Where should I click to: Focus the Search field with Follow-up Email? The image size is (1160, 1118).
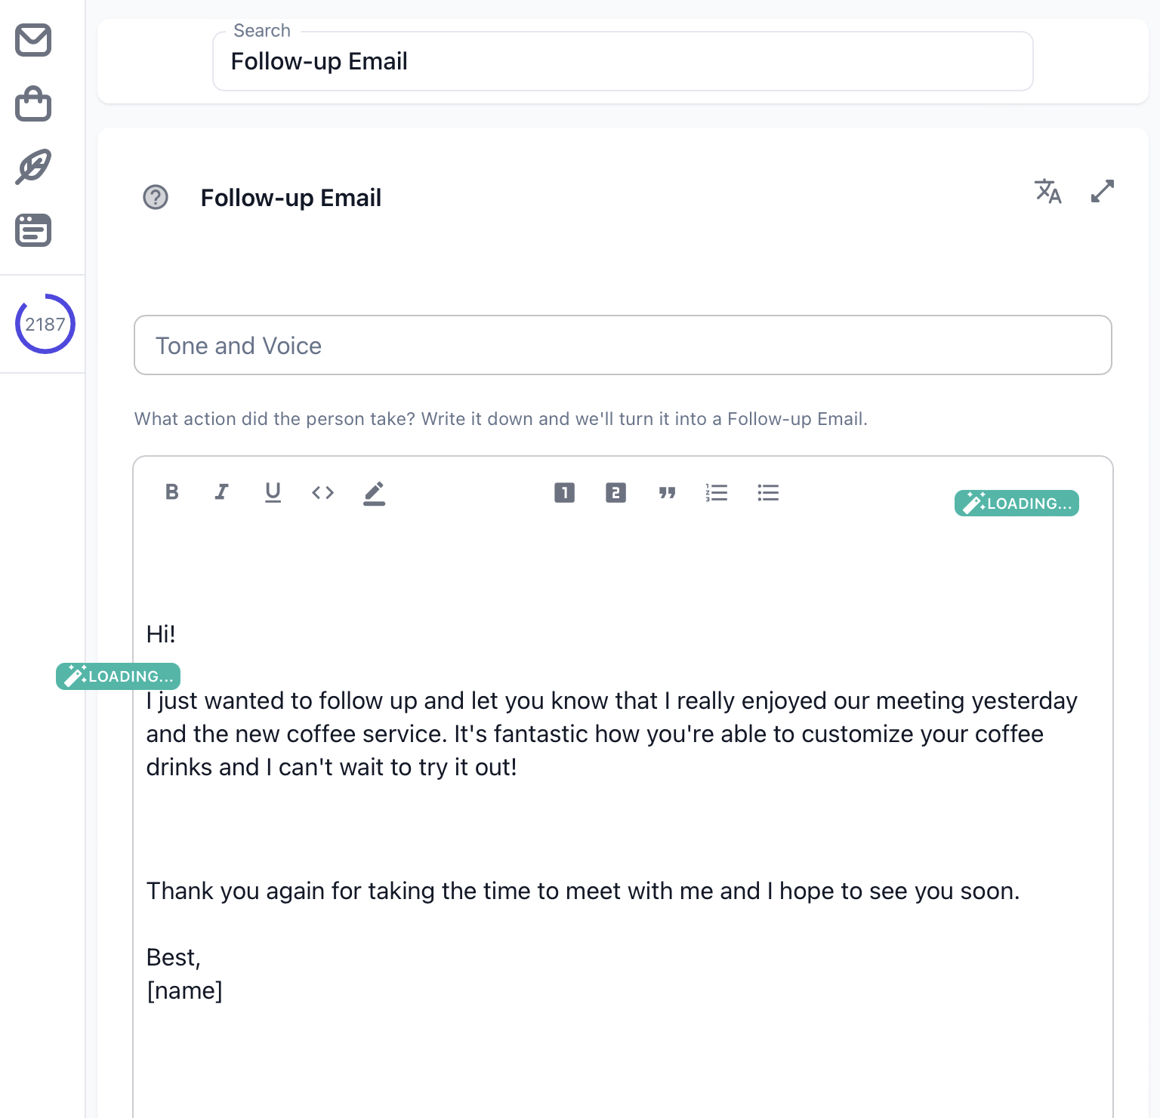(622, 61)
